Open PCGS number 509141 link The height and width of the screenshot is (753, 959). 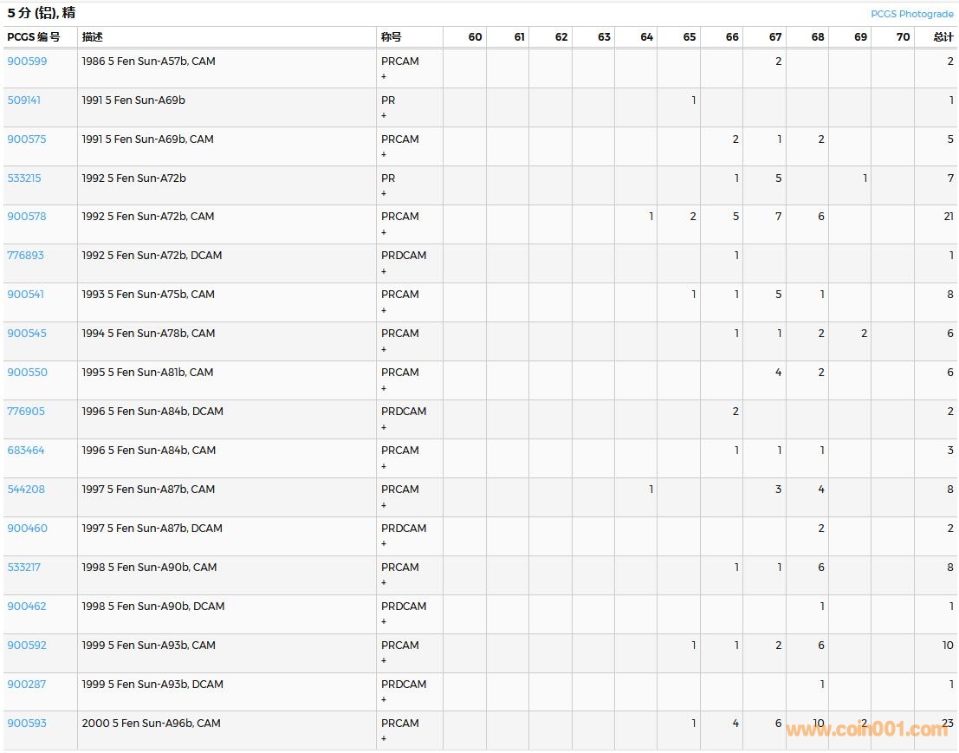24,101
